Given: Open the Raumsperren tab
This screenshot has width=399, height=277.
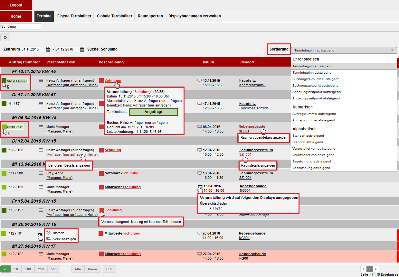Looking at the screenshot, I should [x=150, y=16].
